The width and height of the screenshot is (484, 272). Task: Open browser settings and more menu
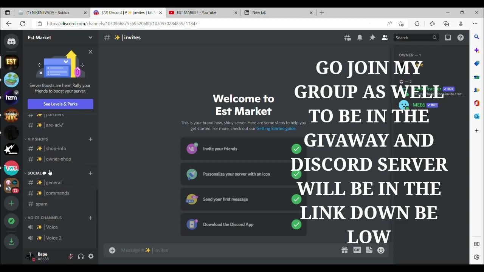[x=475, y=23]
